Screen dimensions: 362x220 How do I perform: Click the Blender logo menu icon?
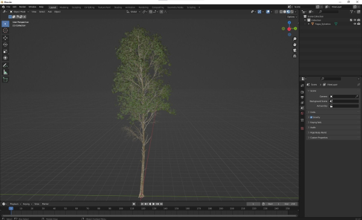tap(3, 7)
